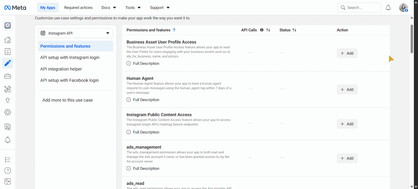Open the person badge App roles icon
Screen dimensions: 418x189
tap(8, 127)
